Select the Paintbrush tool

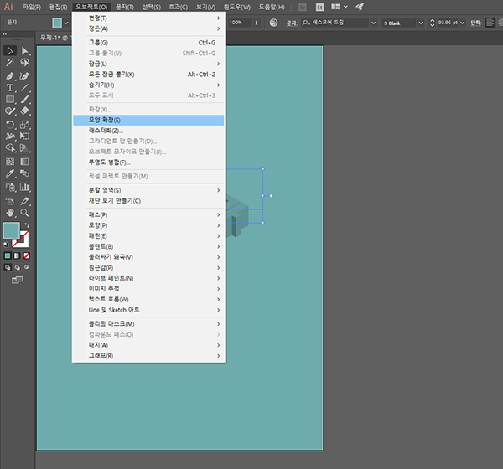coord(24,100)
